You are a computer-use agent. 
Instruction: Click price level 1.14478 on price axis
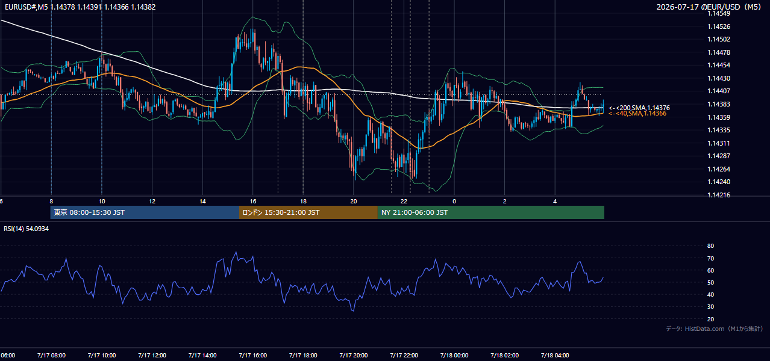click(719, 52)
